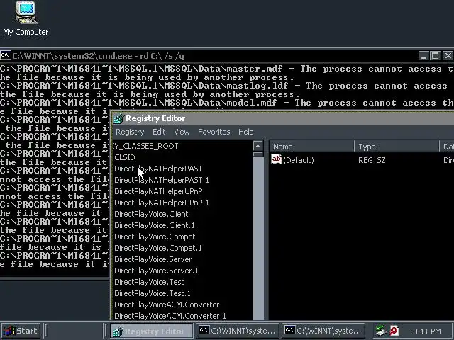Minimize the cmd.exe window
454x340 pixels.
(423, 55)
